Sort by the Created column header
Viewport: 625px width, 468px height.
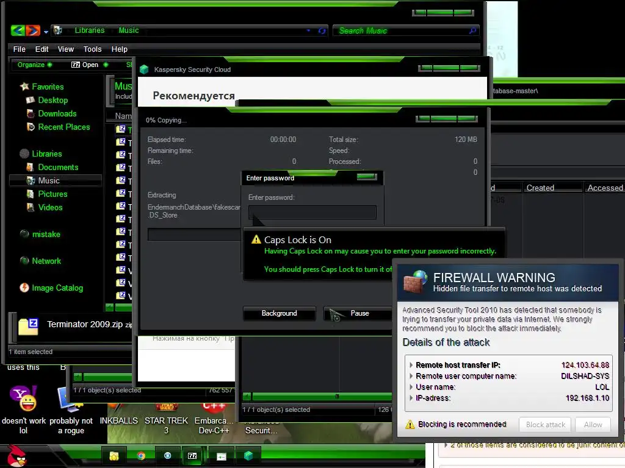pyautogui.click(x=552, y=188)
